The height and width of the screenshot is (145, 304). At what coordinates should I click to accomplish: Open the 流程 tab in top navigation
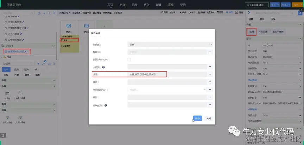(135, 5)
